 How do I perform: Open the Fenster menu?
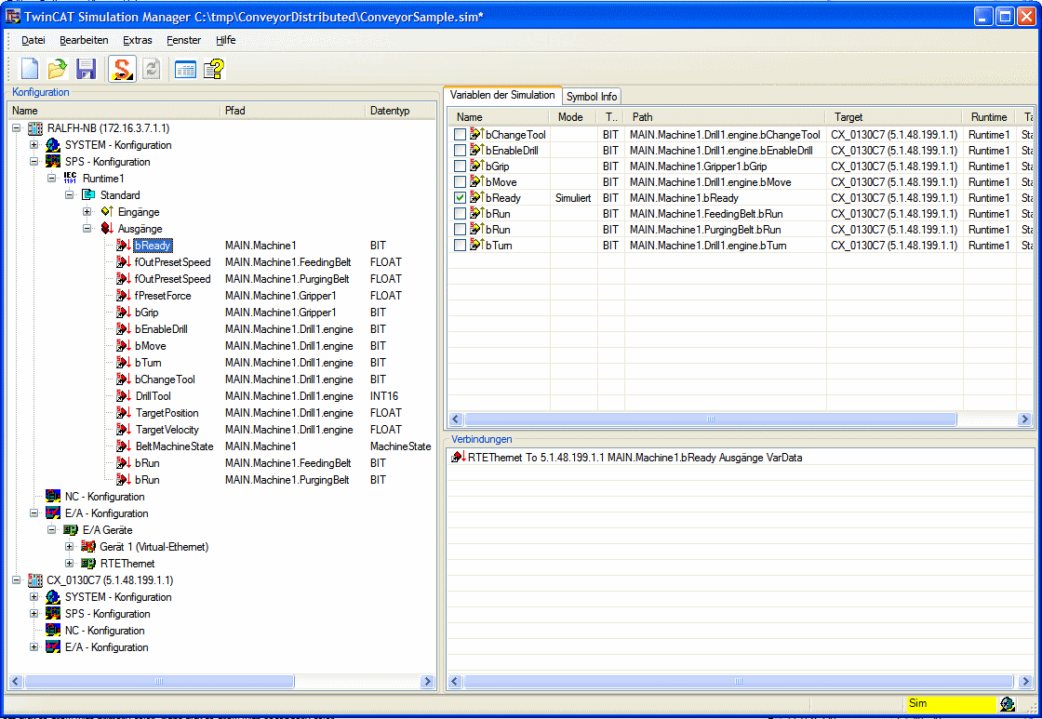(184, 40)
